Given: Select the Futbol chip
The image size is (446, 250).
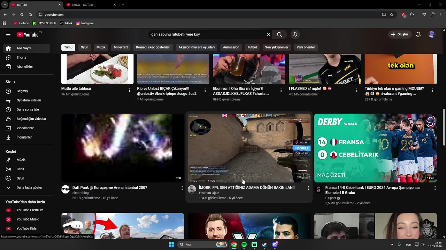Looking at the screenshot, I should (252, 47).
